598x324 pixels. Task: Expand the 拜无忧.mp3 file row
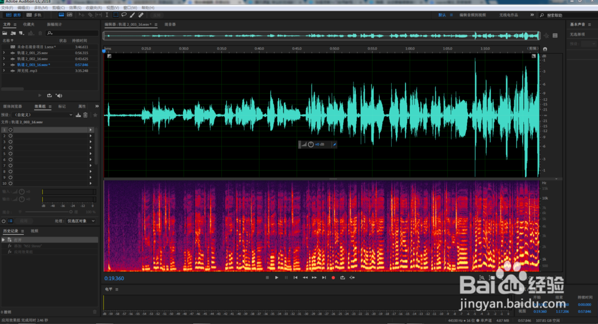(x=4, y=71)
